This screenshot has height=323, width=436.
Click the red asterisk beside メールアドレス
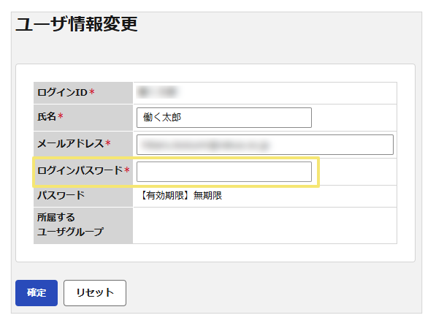point(107,143)
